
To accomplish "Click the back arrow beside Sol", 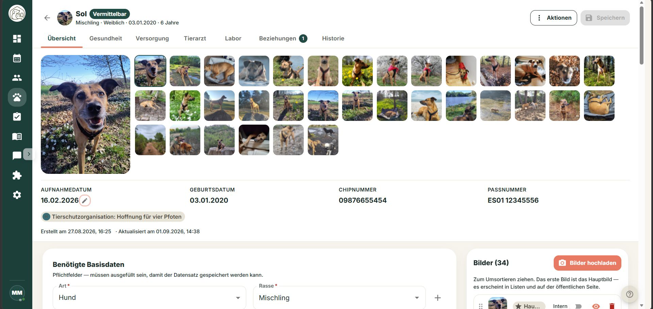I will click(x=47, y=18).
